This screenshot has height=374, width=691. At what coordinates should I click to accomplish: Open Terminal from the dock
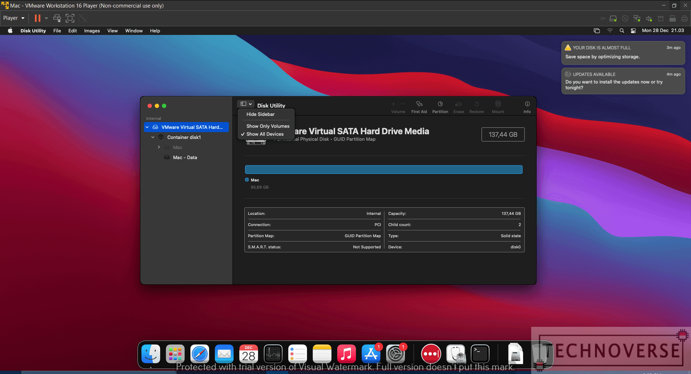(x=480, y=354)
